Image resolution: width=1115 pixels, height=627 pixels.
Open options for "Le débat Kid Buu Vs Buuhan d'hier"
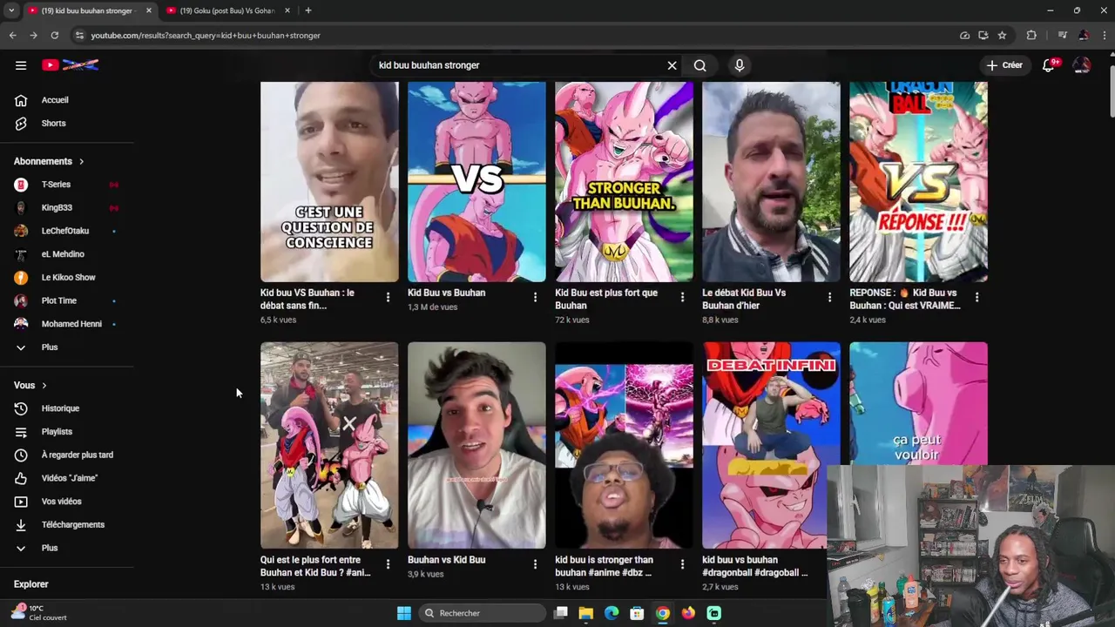coord(829,298)
